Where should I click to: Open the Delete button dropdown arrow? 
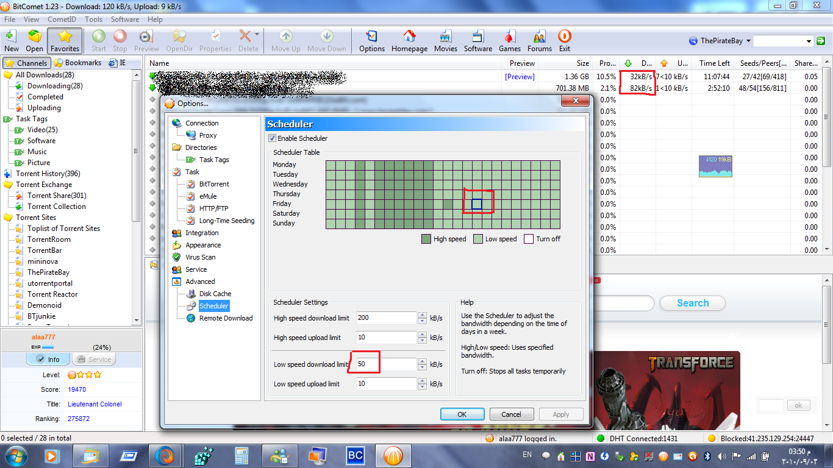257,35
